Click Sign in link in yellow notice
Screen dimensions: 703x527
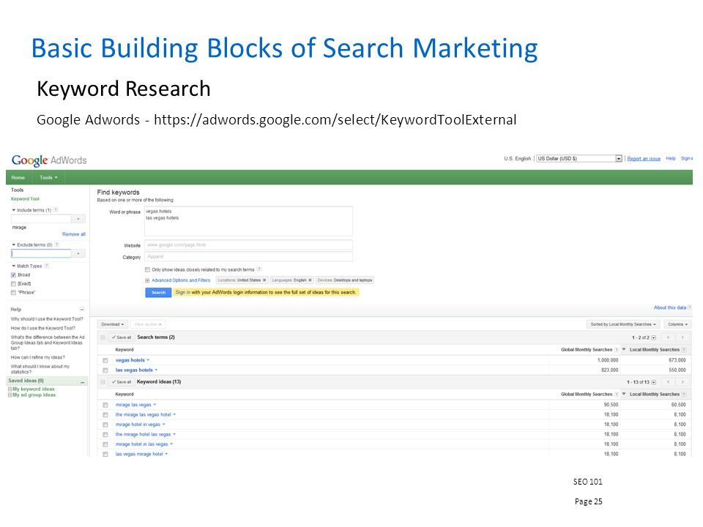point(183,292)
